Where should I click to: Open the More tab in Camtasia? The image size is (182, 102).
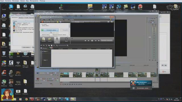66,40
